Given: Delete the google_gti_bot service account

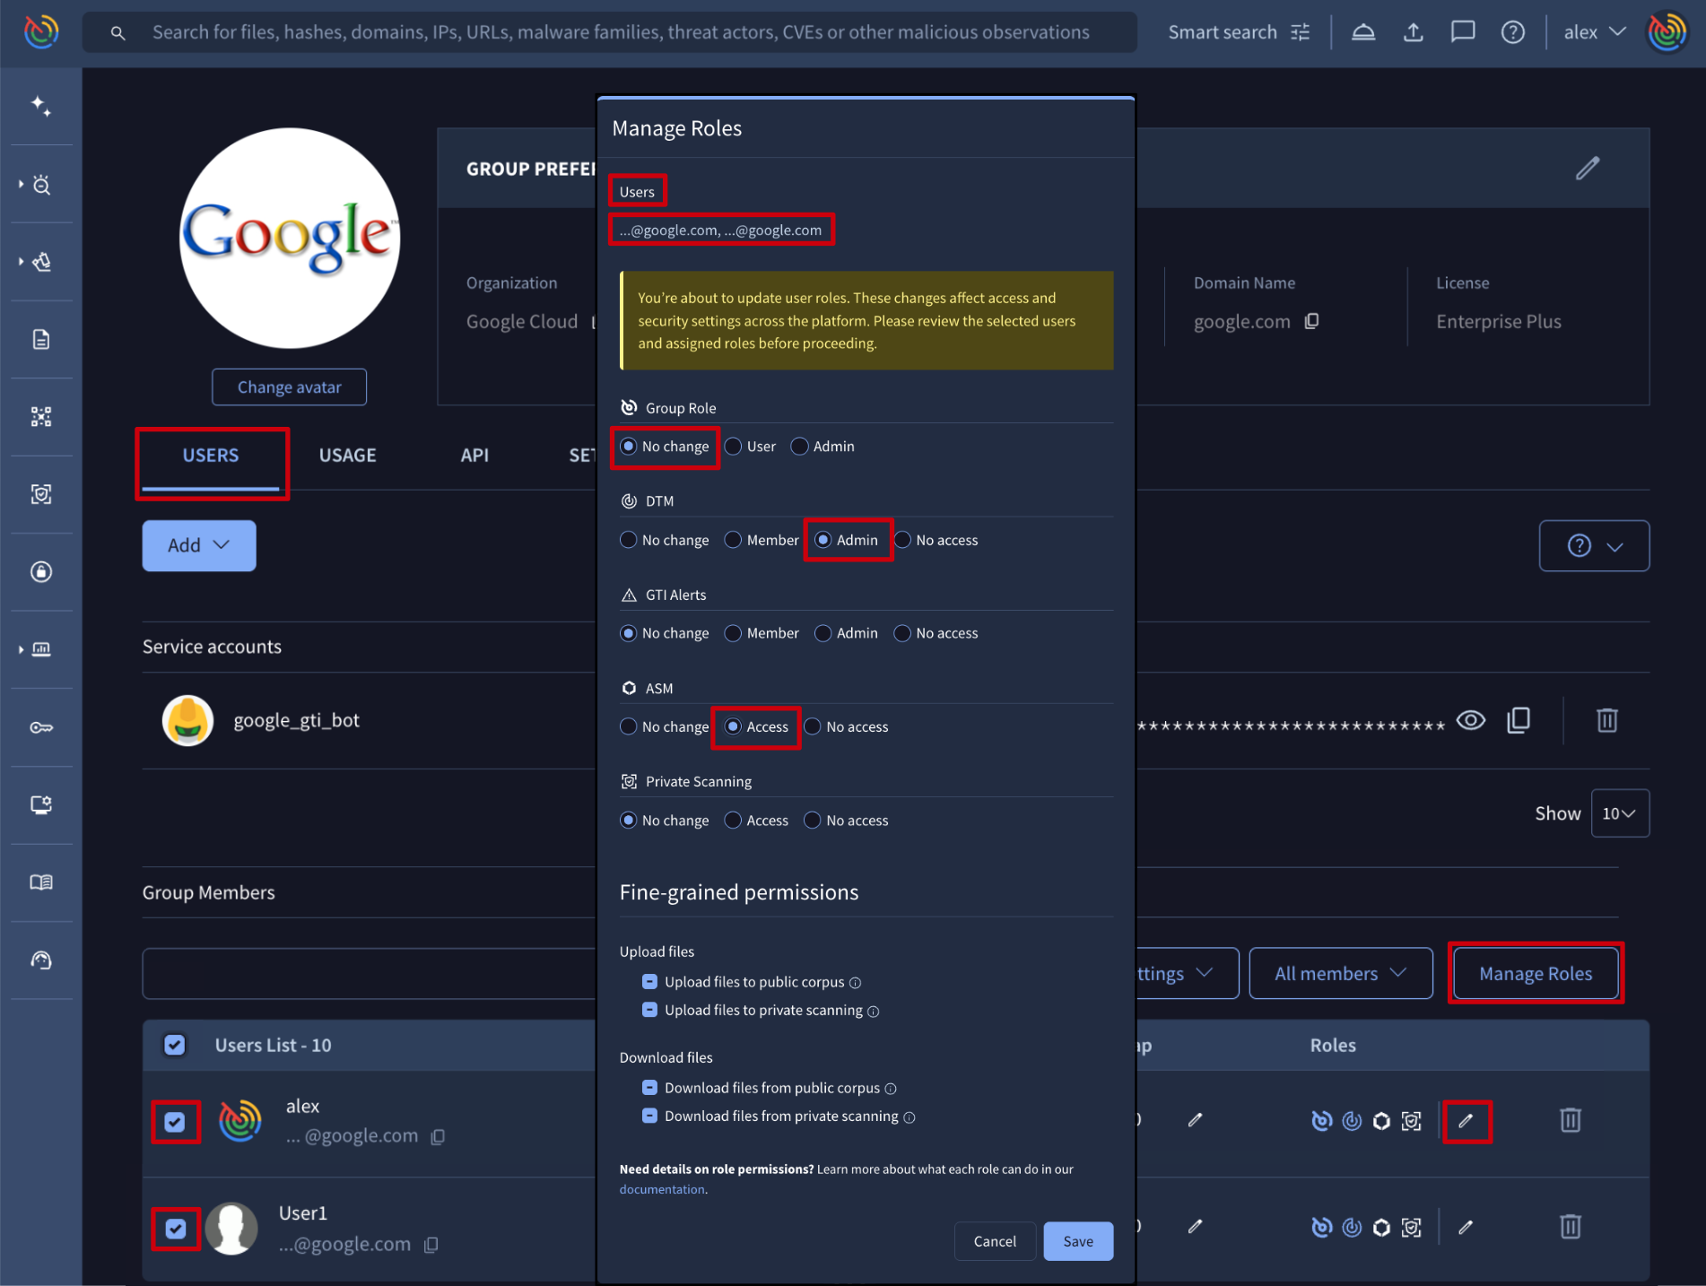Looking at the screenshot, I should (x=1606, y=720).
